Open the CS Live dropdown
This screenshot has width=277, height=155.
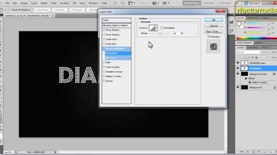tap(259, 3)
